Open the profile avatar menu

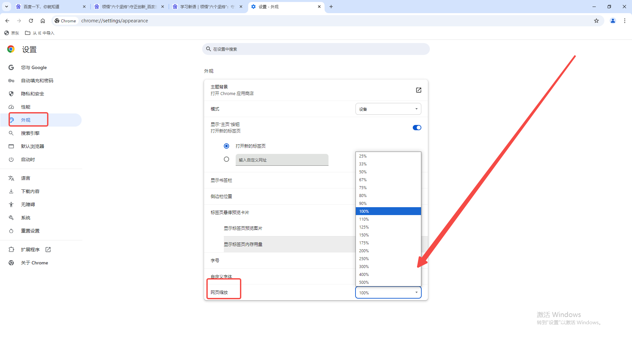tap(613, 21)
